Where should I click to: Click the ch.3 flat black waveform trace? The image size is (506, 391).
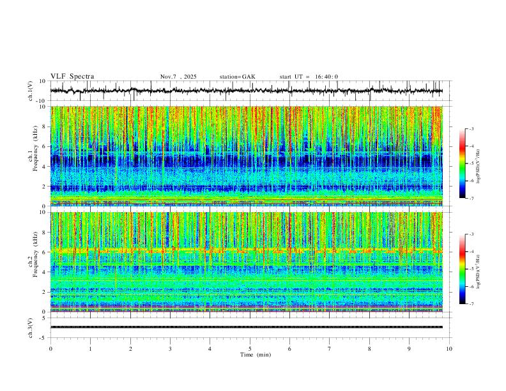[247, 327]
